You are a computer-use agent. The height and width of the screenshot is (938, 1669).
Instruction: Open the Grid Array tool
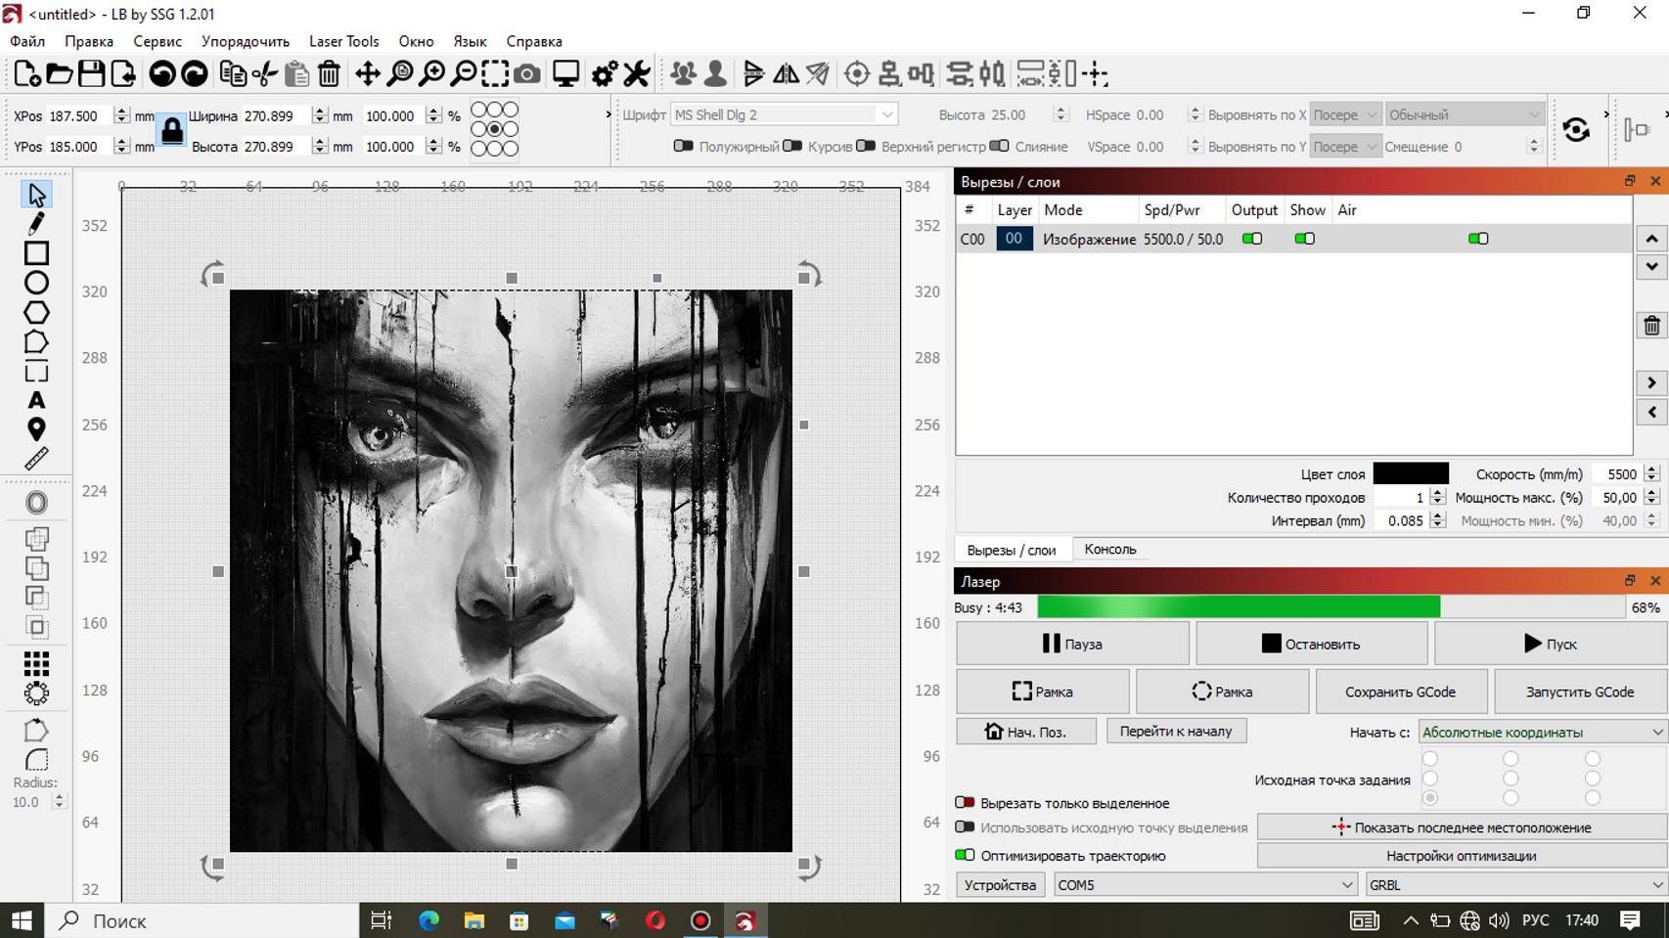(x=36, y=665)
